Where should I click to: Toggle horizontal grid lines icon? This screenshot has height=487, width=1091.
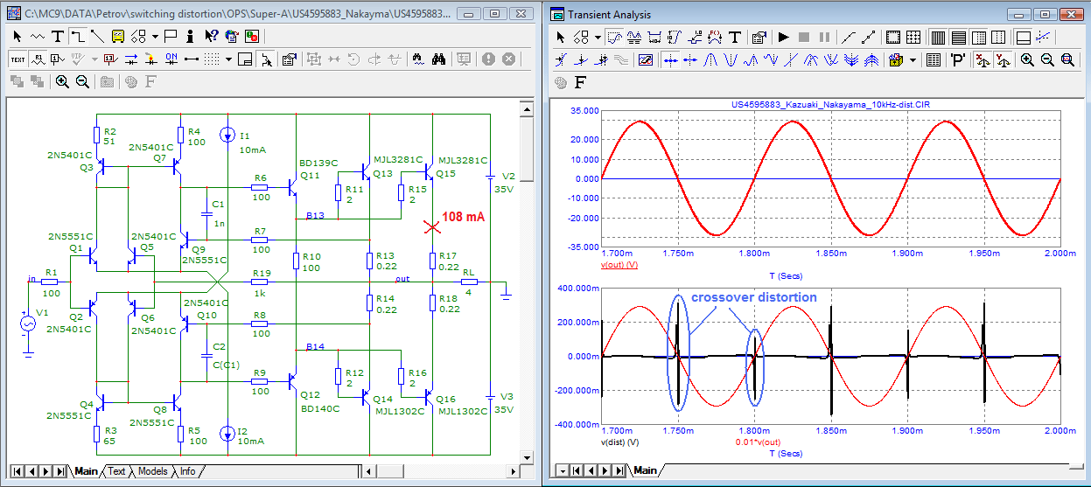(x=957, y=37)
